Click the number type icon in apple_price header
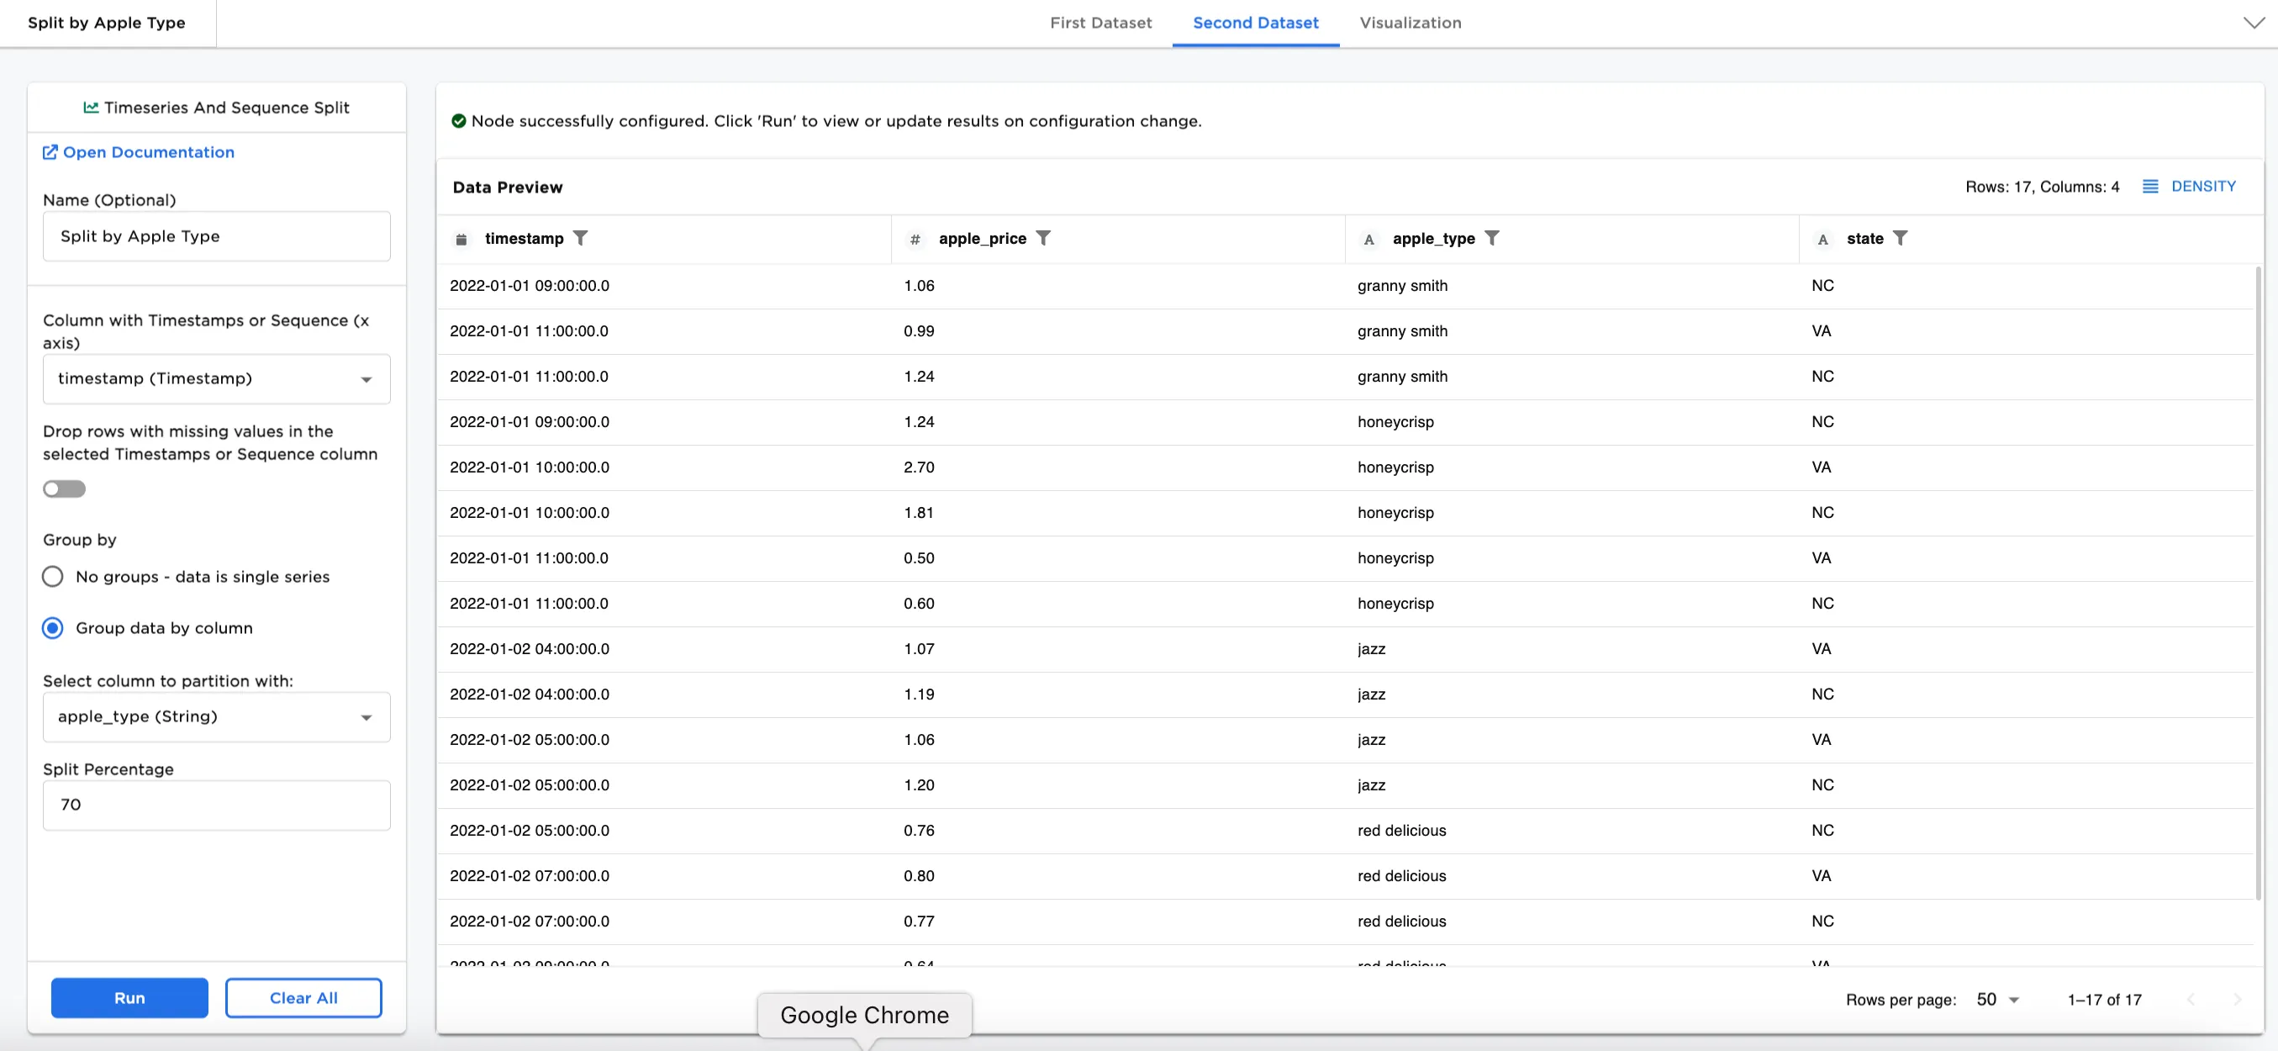This screenshot has height=1051, width=2278. [x=915, y=239]
